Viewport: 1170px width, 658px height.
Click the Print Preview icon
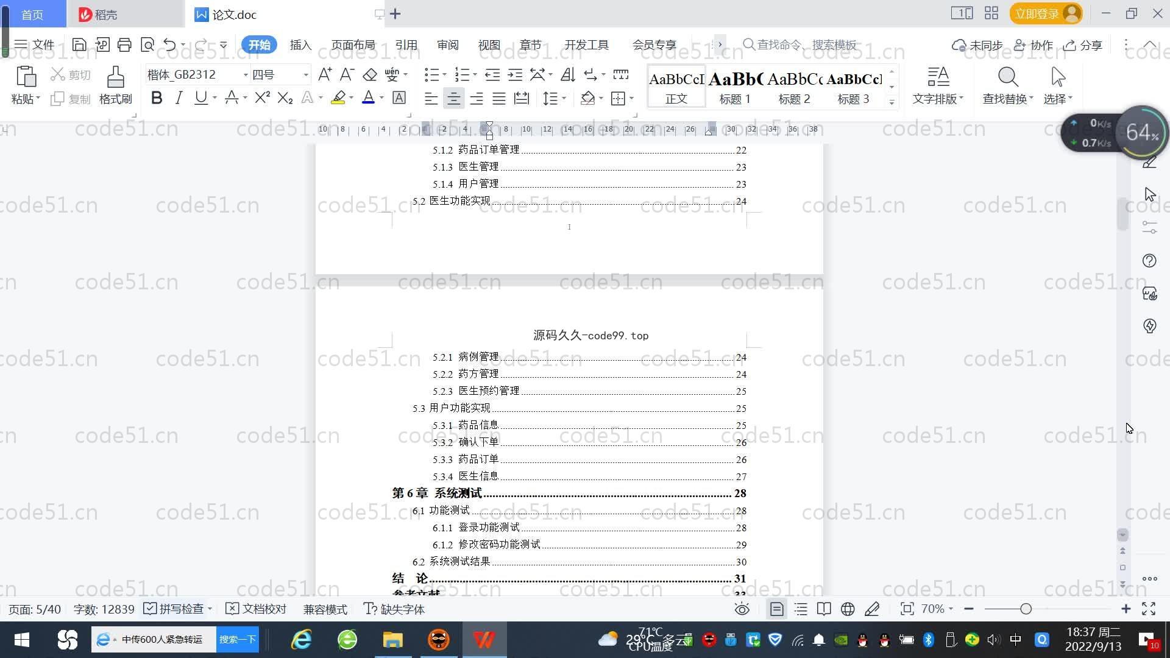[x=147, y=44]
